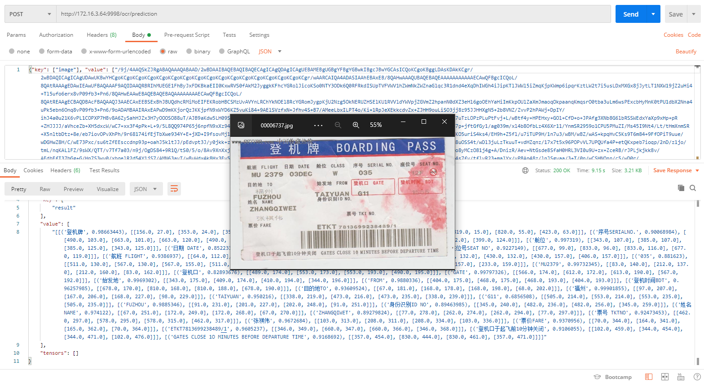Open the Send button dropdown arrow
The image size is (704, 383).
[x=653, y=14]
